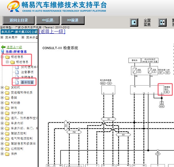Viewport: 174px width, 167px height.
Task: Expand the 巡航控制 folder
Action: point(2,149)
